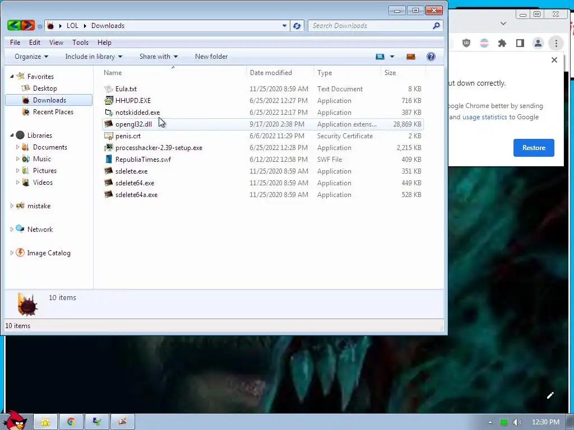Click the uBlock shield extension icon
The height and width of the screenshot is (430, 574).
[x=466, y=43]
